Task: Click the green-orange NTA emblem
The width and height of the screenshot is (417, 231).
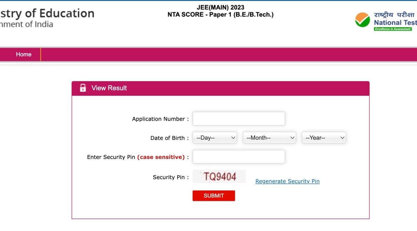Action: coord(362,20)
